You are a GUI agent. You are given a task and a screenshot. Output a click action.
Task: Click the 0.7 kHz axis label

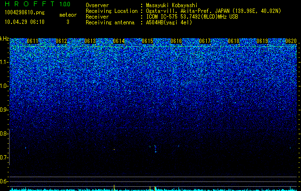tap(4, 158)
